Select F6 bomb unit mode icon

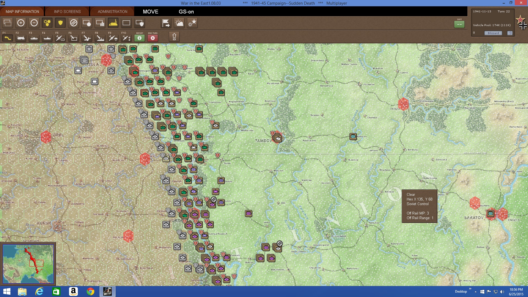(x=73, y=38)
